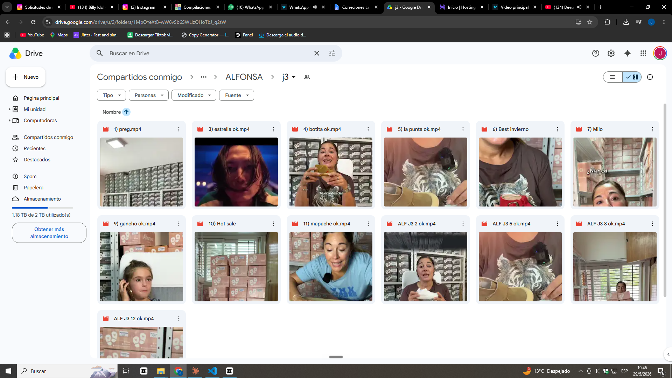Viewport: 672px width, 378px height.
Task: Open the Windows Start menu
Action: point(8,371)
